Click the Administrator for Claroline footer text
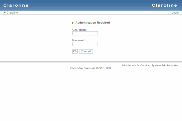 pyautogui.click(x=136, y=65)
